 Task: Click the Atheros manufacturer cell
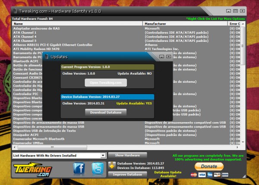(151, 45)
